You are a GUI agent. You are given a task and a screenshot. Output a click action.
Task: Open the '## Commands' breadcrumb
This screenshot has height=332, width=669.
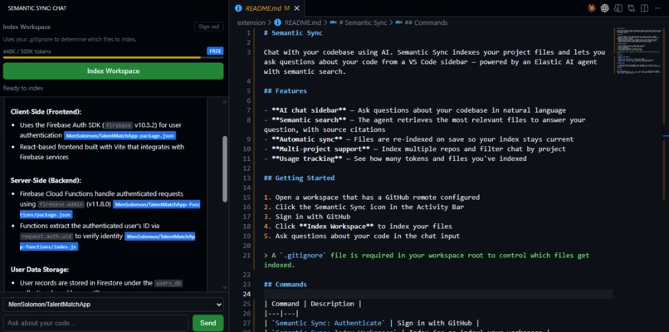pyautogui.click(x=422, y=22)
